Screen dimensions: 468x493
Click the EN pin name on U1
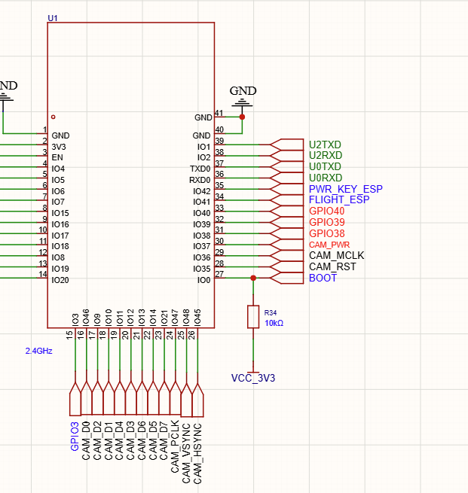click(x=57, y=157)
